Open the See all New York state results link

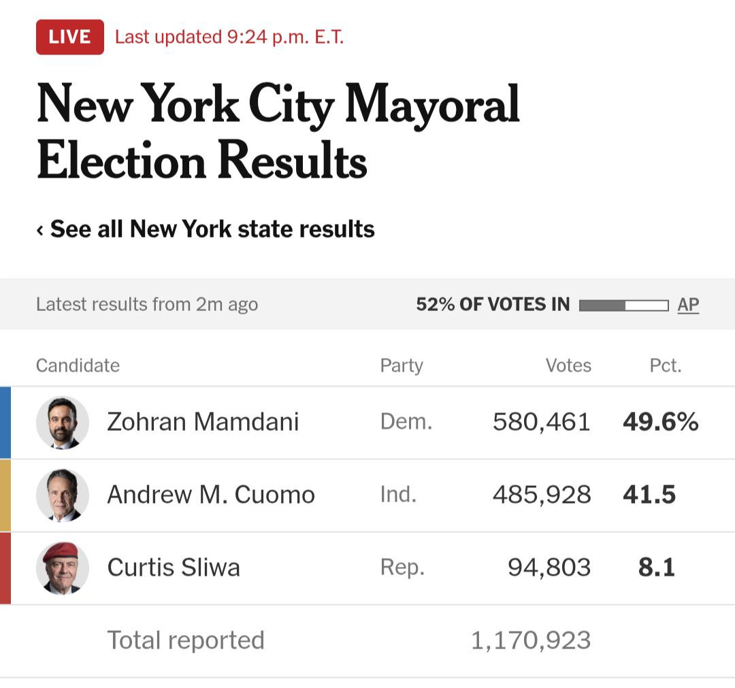tap(212, 229)
